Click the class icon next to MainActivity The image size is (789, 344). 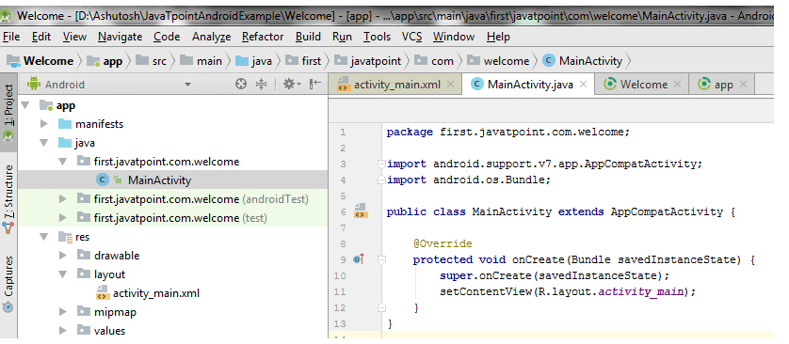(102, 180)
